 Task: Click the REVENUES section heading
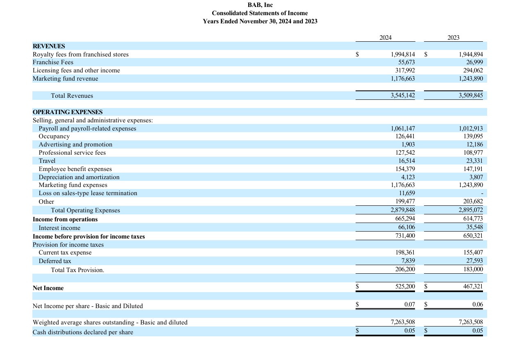click(x=49, y=46)
